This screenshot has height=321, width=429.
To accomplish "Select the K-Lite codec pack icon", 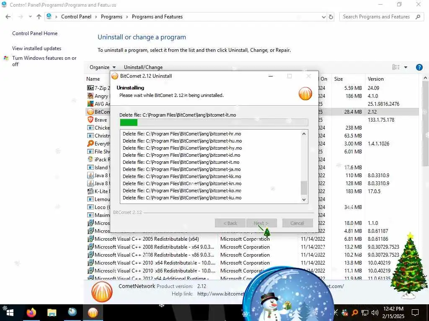I will (x=90, y=191).
